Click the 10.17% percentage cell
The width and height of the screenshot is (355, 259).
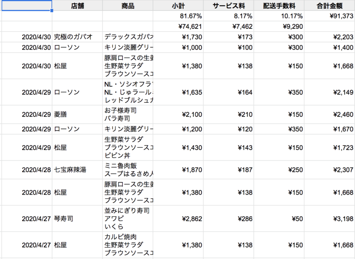coord(279,16)
